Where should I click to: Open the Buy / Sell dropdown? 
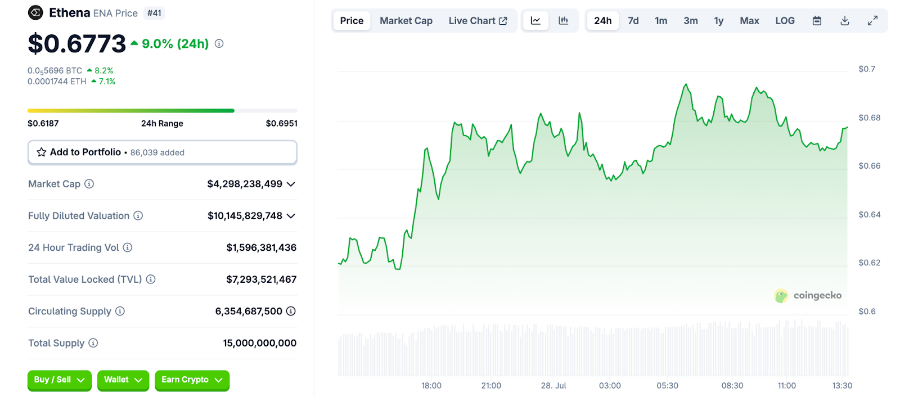[59, 380]
